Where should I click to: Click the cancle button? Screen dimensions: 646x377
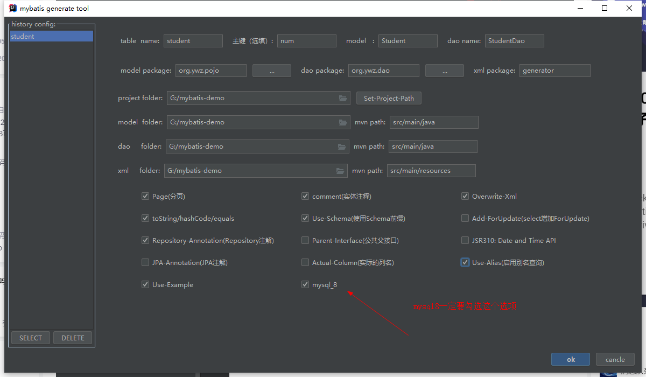pyautogui.click(x=615, y=359)
